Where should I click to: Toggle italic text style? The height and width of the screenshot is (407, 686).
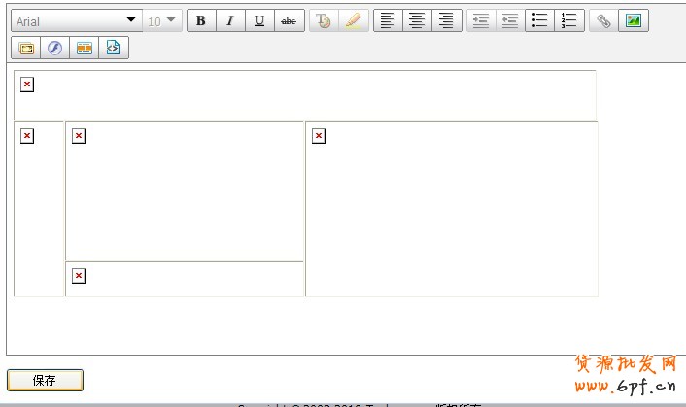click(230, 21)
